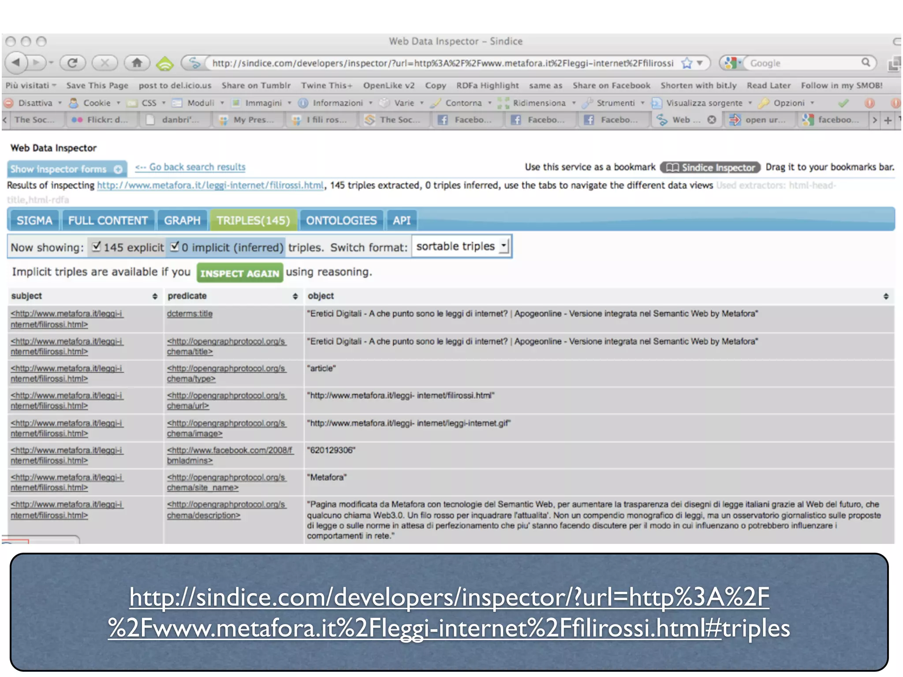The width and height of the screenshot is (903, 677).
Task: Click the bookmark star in address bar
Action: (687, 63)
